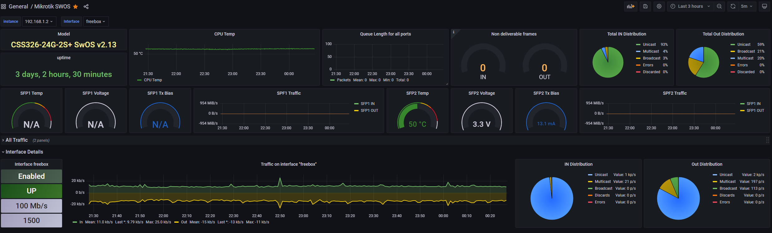772x233 pixels.
Task: Toggle the Out series in freebox traffic legend
Action: click(x=184, y=222)
